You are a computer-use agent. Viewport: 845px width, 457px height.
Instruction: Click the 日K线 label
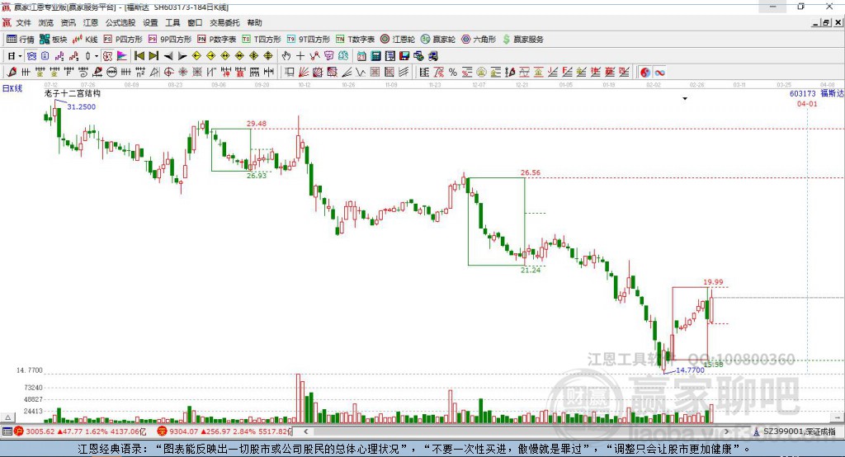[12, 88]
